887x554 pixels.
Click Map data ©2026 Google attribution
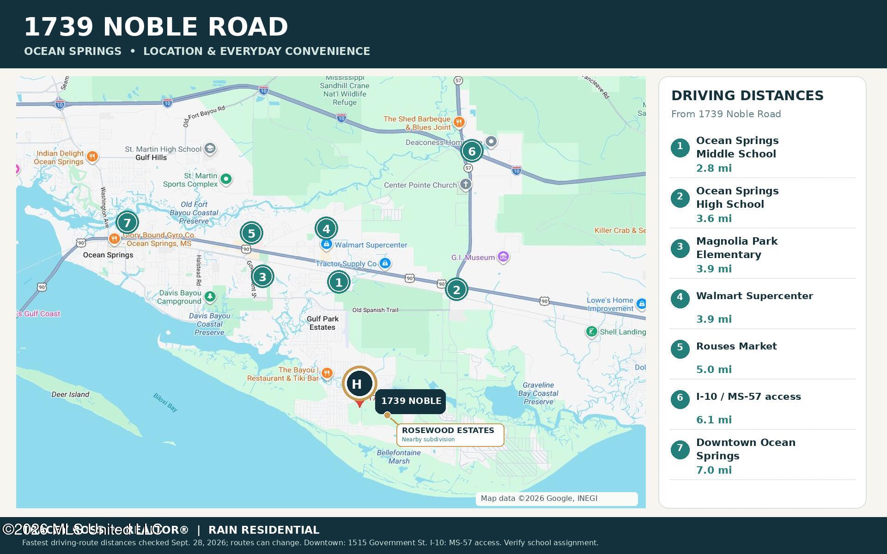tap(539, 499)
